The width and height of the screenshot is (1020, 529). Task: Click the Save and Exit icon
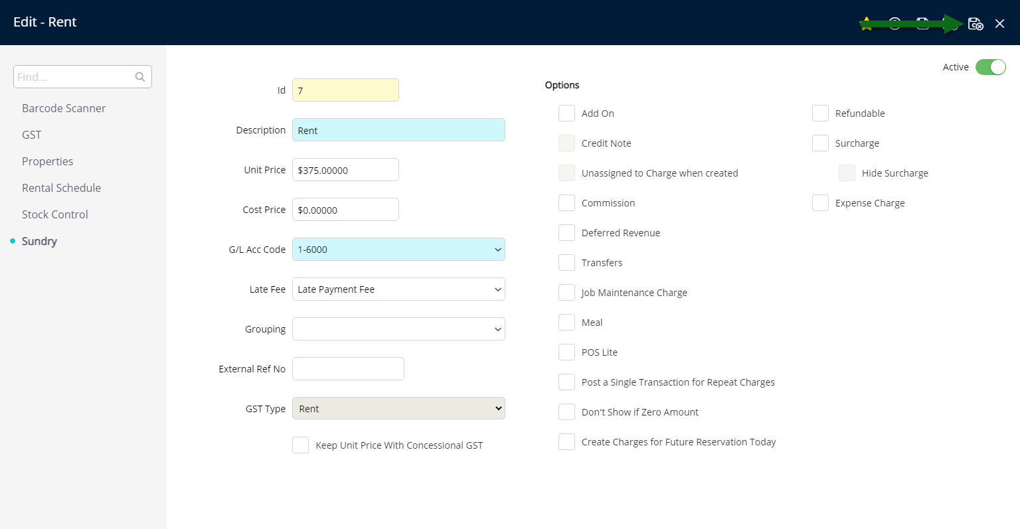pos(975,24)
